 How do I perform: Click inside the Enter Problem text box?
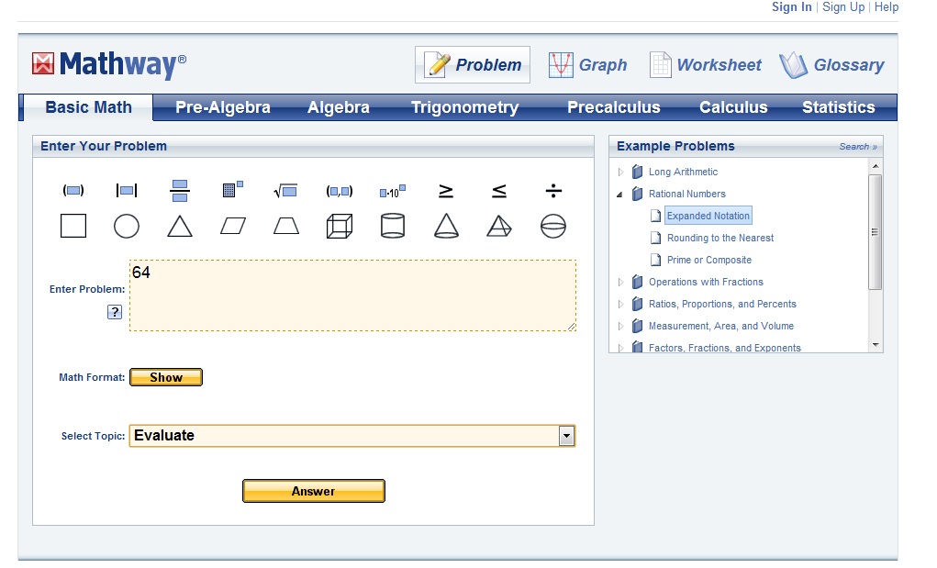[352, 295]
